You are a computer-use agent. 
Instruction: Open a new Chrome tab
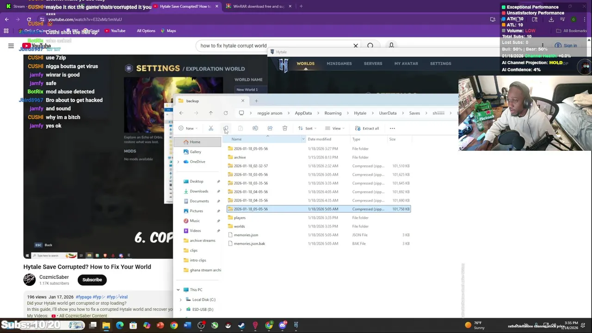tap(301, 6)
